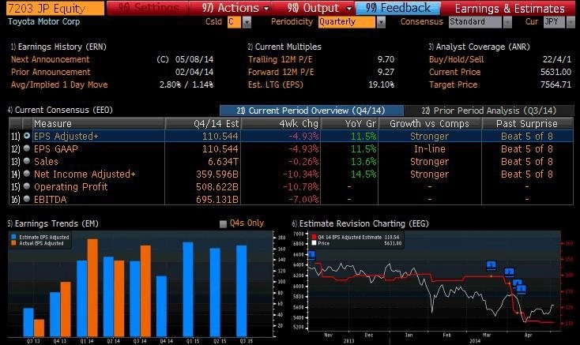Click the Consensus Standard field
580x345 pixels.
point(476,22)
